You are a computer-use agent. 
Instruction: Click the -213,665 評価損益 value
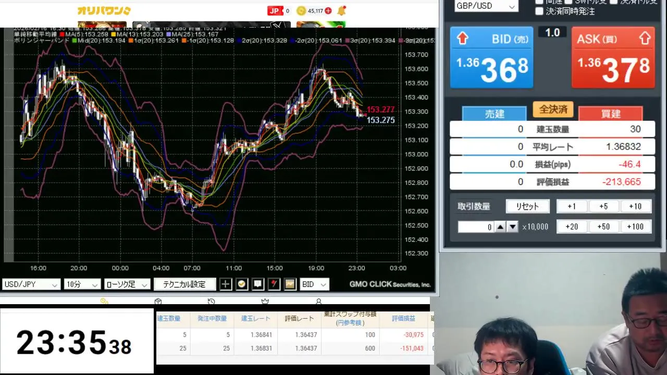(x=621, y=182)
